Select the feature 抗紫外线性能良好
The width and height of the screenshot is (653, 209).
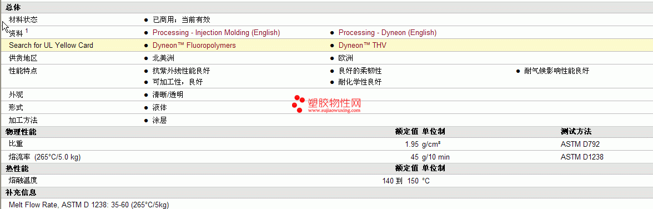tap(181, 71)
